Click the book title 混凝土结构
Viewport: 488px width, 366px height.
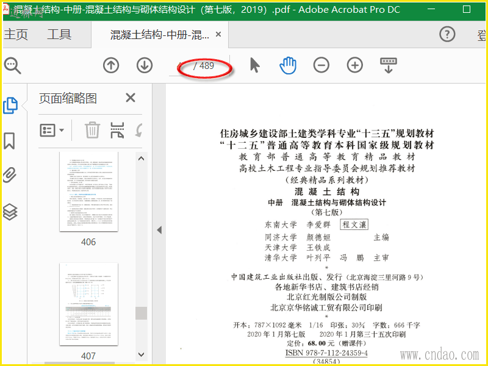tap(327, 192)
